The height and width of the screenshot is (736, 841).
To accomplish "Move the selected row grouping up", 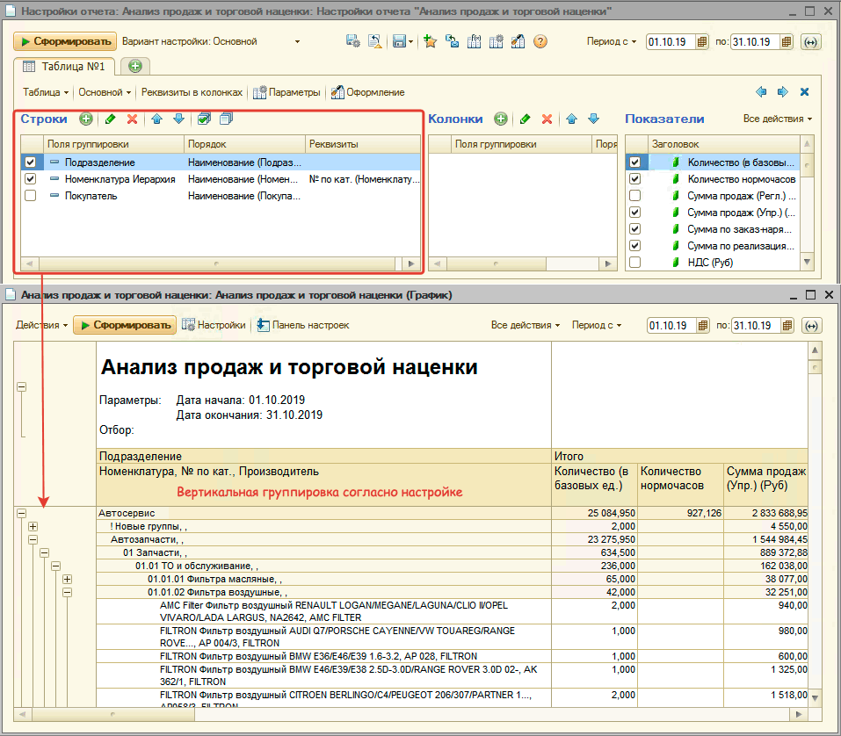I will click(156, 119).
